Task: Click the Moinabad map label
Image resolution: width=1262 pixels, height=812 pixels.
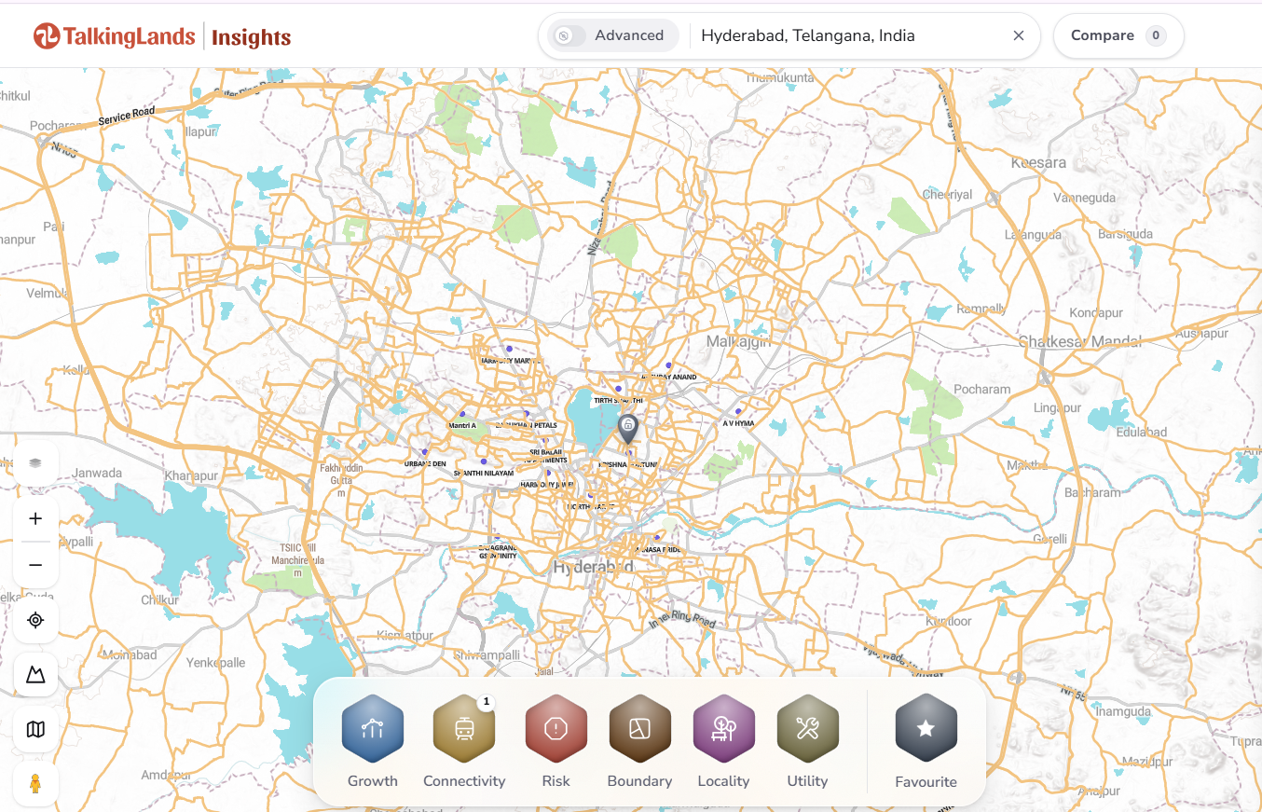Action: pyautogui.click(x=130, y=654)
